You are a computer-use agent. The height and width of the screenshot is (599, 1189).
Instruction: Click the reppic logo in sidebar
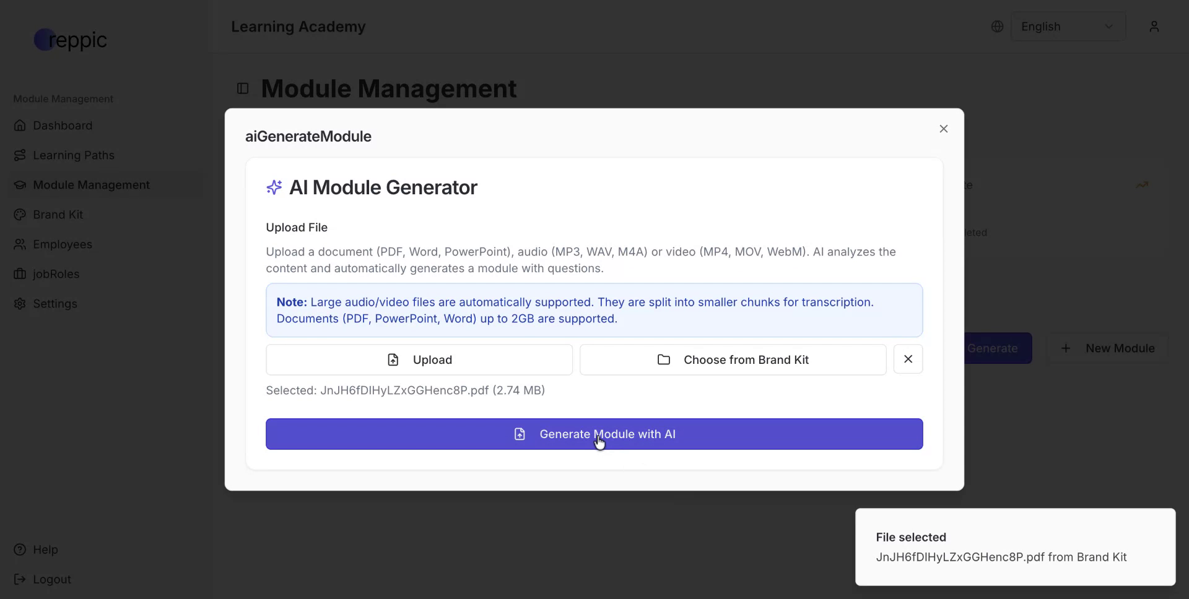click(x=70, y=40)
